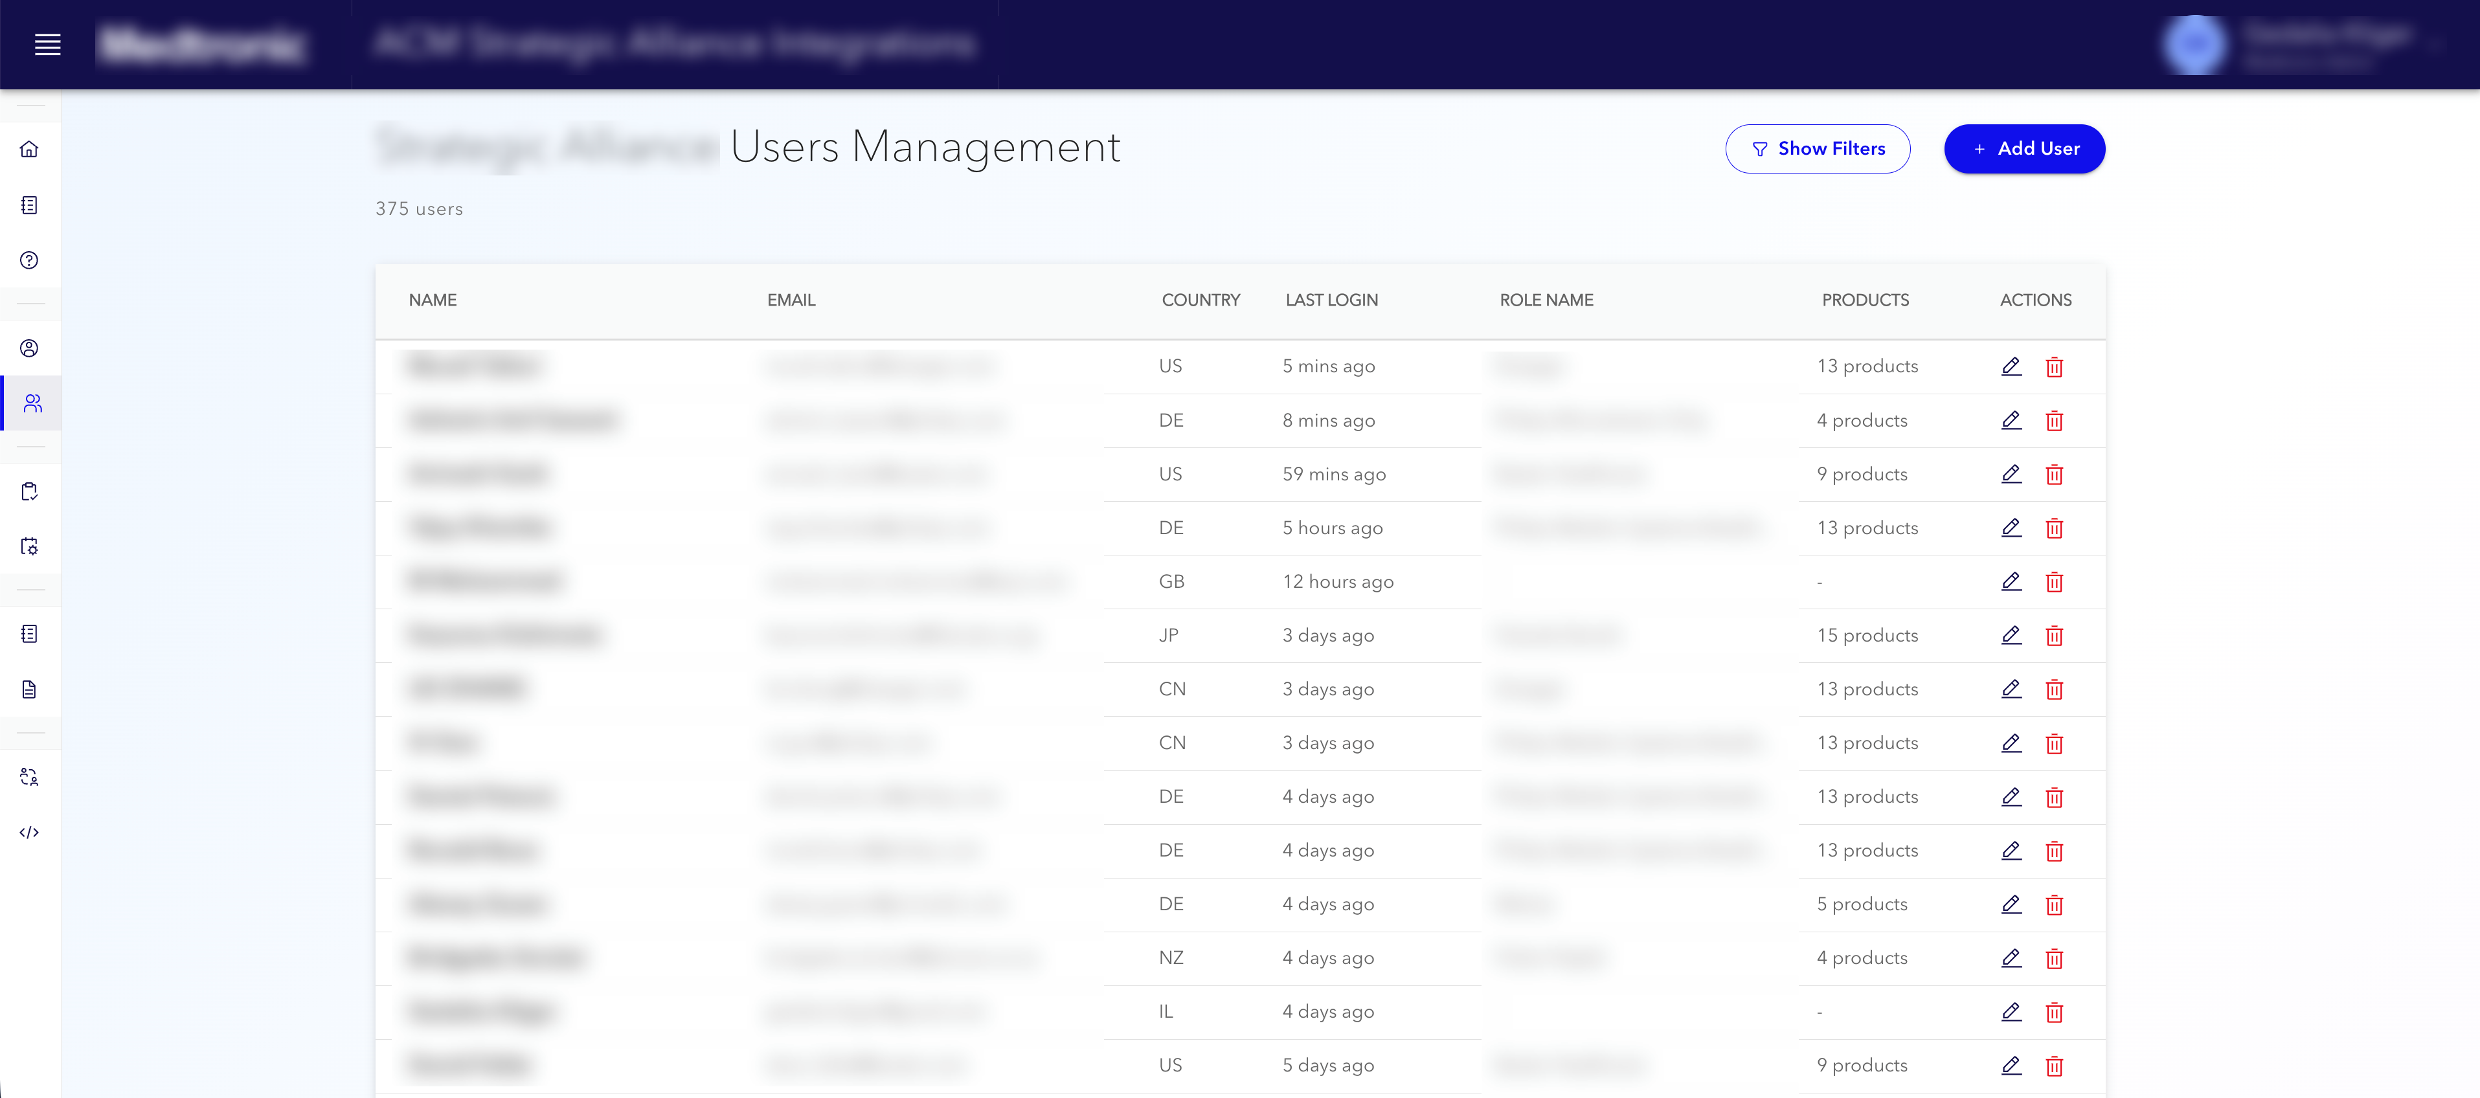Open the notebook list icon below Home
2480x1098 pixels.
(x=30, y=205)
